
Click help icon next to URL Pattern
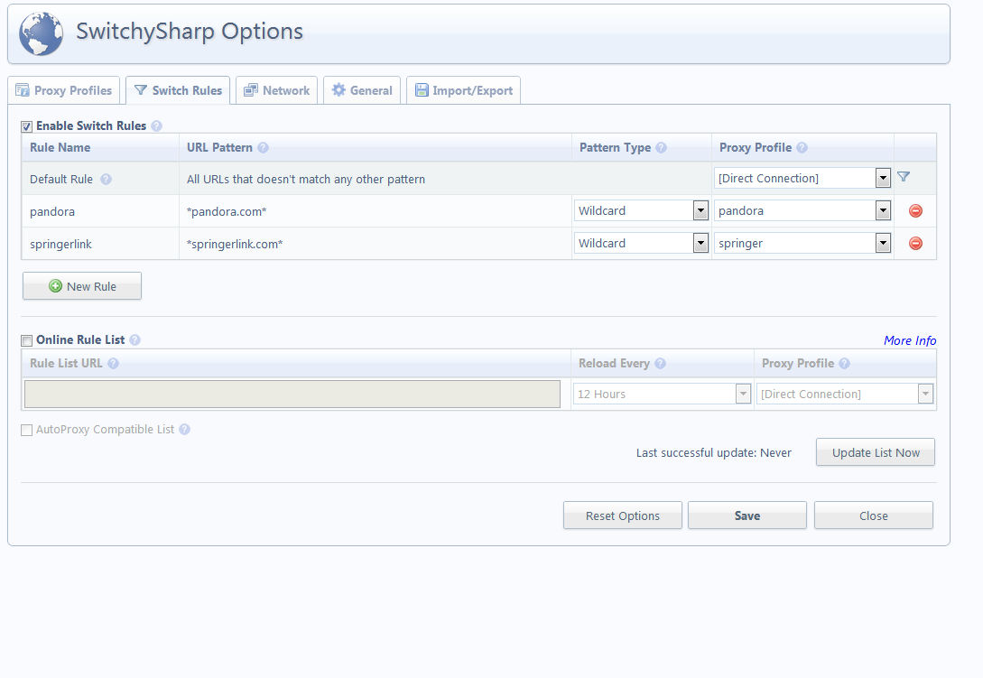(x=263, y=148)
